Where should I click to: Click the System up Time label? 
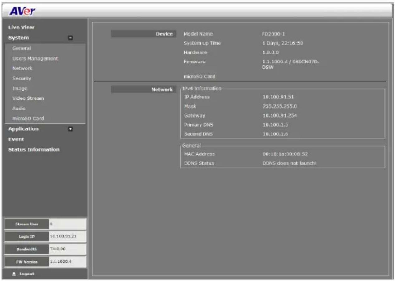click(x=202, y=43)
